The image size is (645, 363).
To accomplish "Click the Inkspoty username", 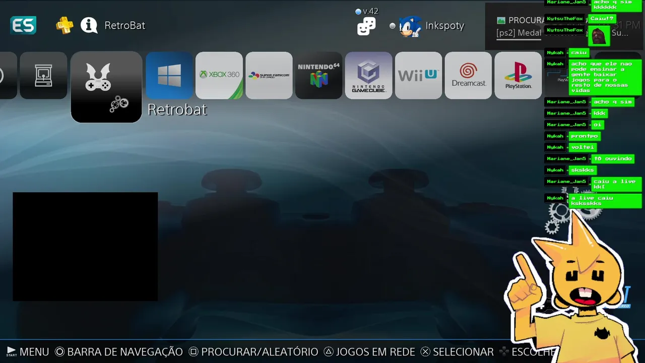I will [444, 26].
